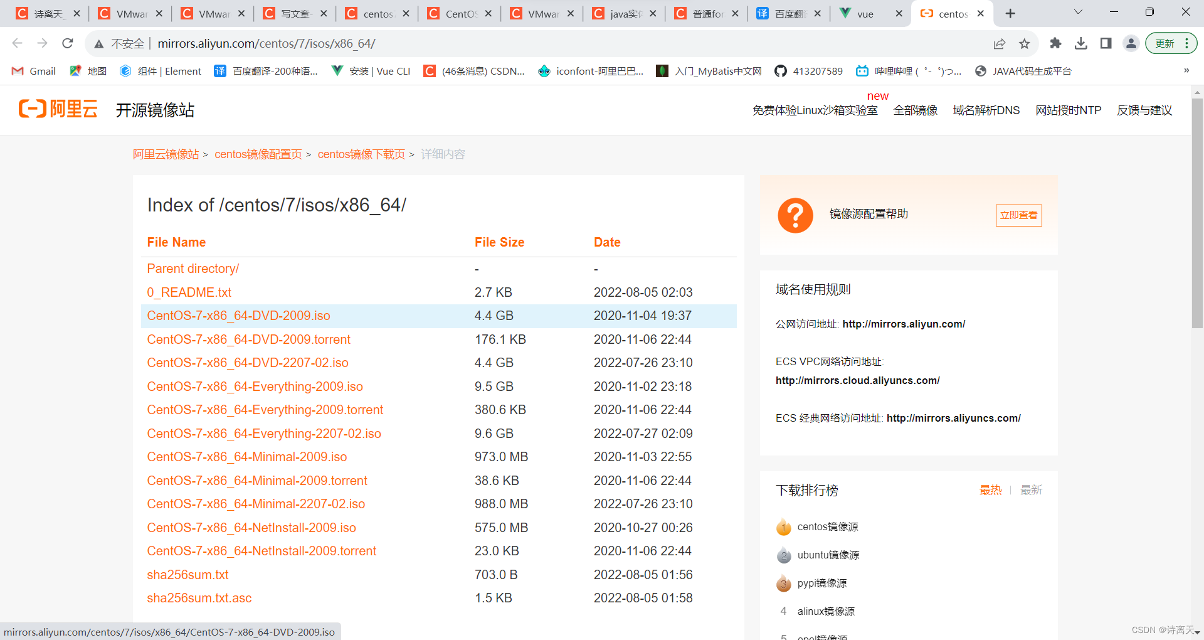
Task: Open the 全部镜像 nav item
Action: [916, 110]
